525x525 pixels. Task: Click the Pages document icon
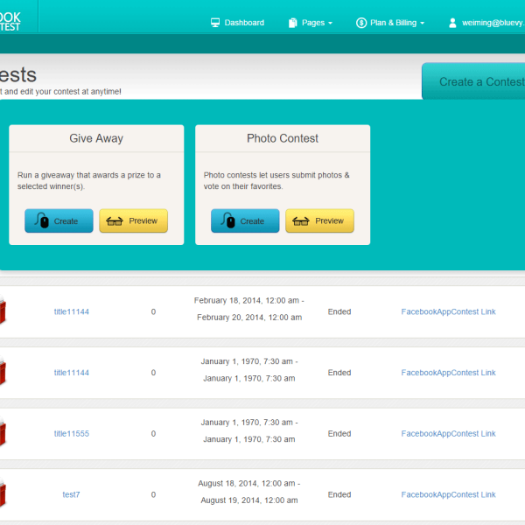292,23
